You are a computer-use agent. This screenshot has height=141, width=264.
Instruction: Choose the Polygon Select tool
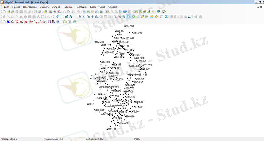coord(92,17)
